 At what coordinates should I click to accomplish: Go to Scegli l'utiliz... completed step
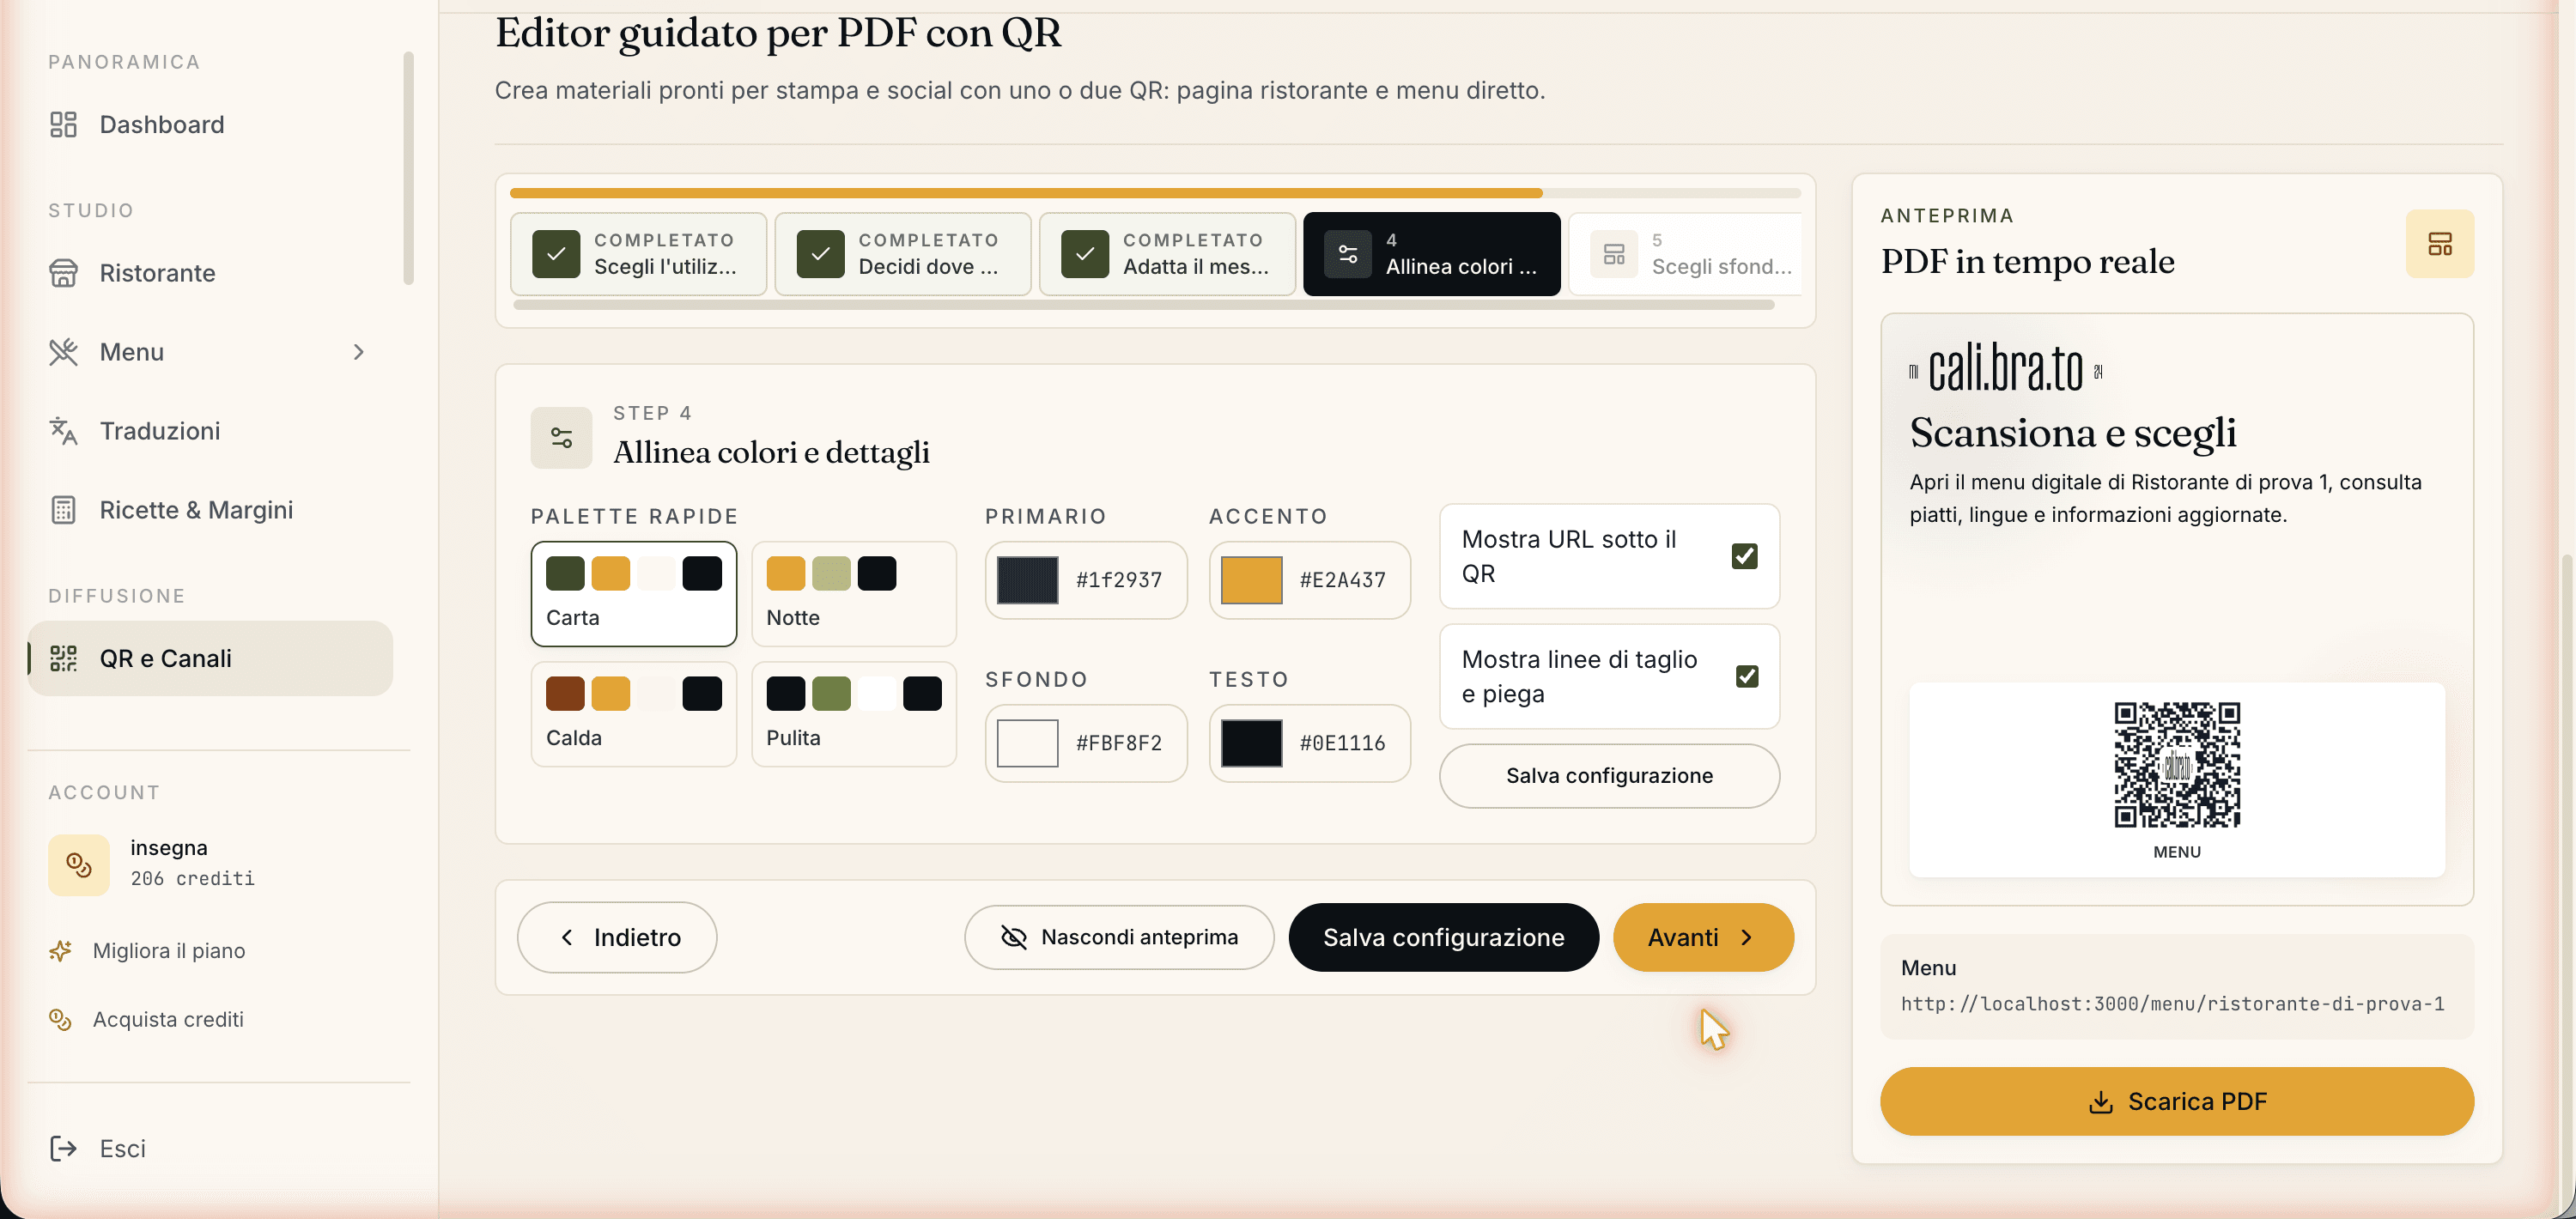638,254
